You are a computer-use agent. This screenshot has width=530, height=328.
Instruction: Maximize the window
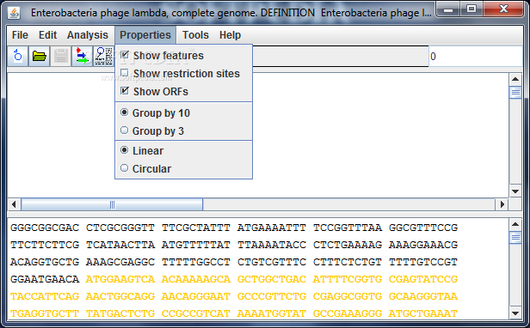click(471, 9)
